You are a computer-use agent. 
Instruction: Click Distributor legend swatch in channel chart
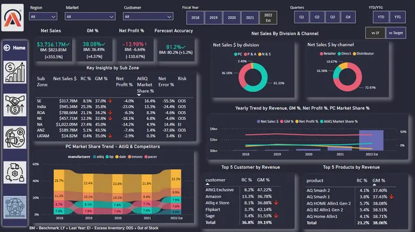(x=354, y=54)
